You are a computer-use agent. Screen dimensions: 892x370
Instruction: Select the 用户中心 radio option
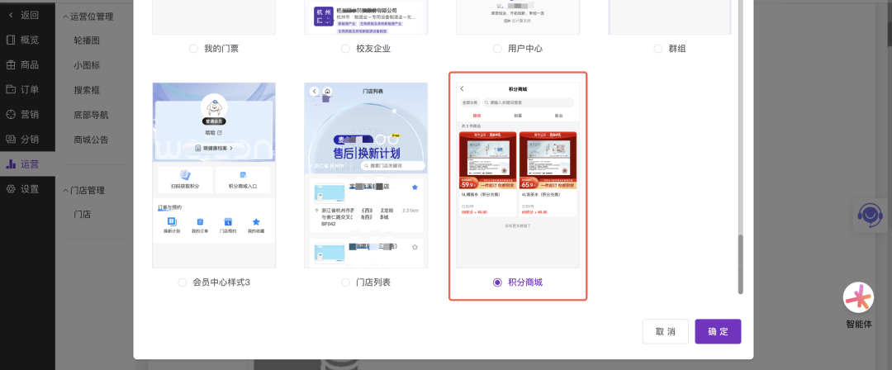click(497, 49)
